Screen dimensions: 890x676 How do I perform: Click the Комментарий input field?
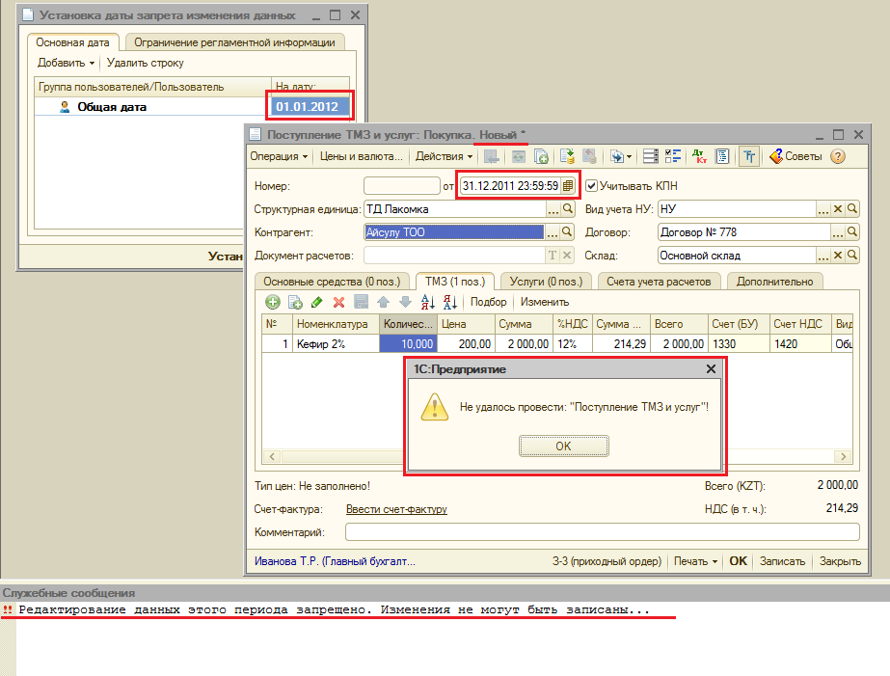click(x=602, y=532)
